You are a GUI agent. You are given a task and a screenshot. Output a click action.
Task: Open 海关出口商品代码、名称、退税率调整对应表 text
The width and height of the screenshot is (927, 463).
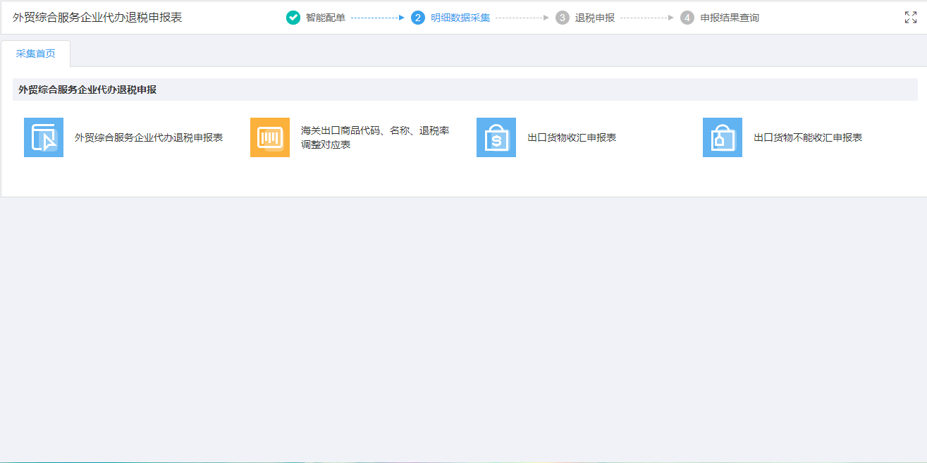[x=375, y=137]
